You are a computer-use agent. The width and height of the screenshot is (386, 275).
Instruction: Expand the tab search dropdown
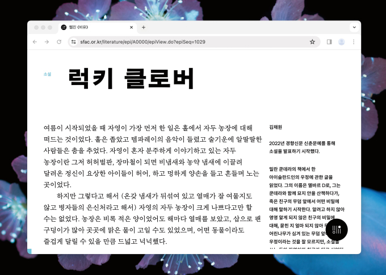[354, 27]
